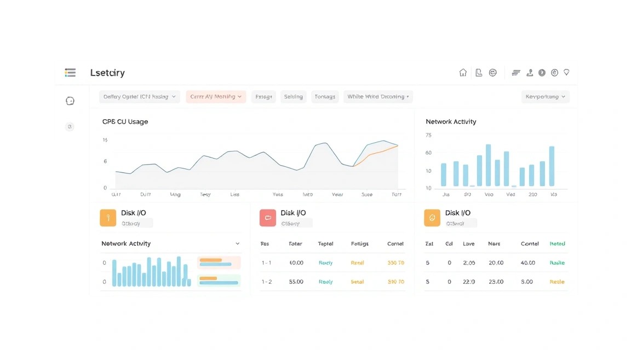Select the 'Tontags' tab
This screenshot has height=350, width=631.
pyautogui.click(x=325, y=96)
